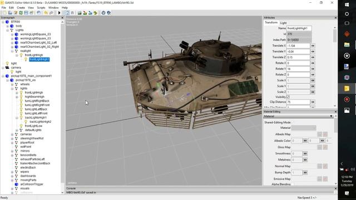This screenshot has height=200, width=356.
Task: Click the Open file toolbar icon
Action: coord(10,13)
